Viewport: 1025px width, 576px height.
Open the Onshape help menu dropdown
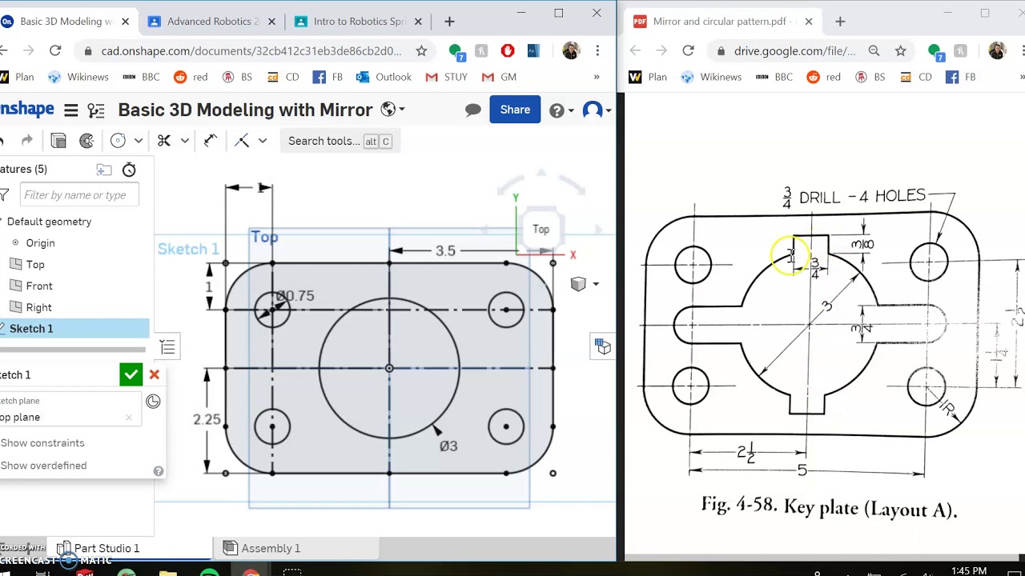coord(561,110)
